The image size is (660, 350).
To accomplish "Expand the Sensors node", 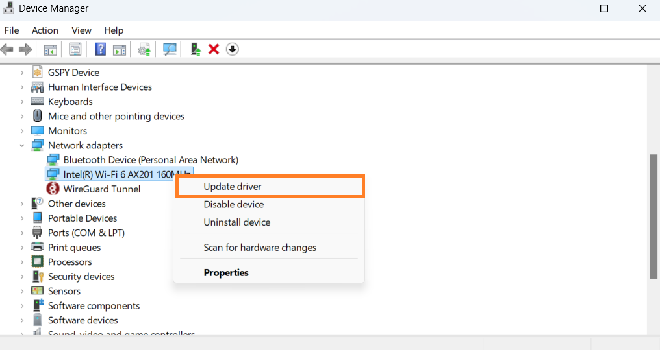I will pos(22,291).
